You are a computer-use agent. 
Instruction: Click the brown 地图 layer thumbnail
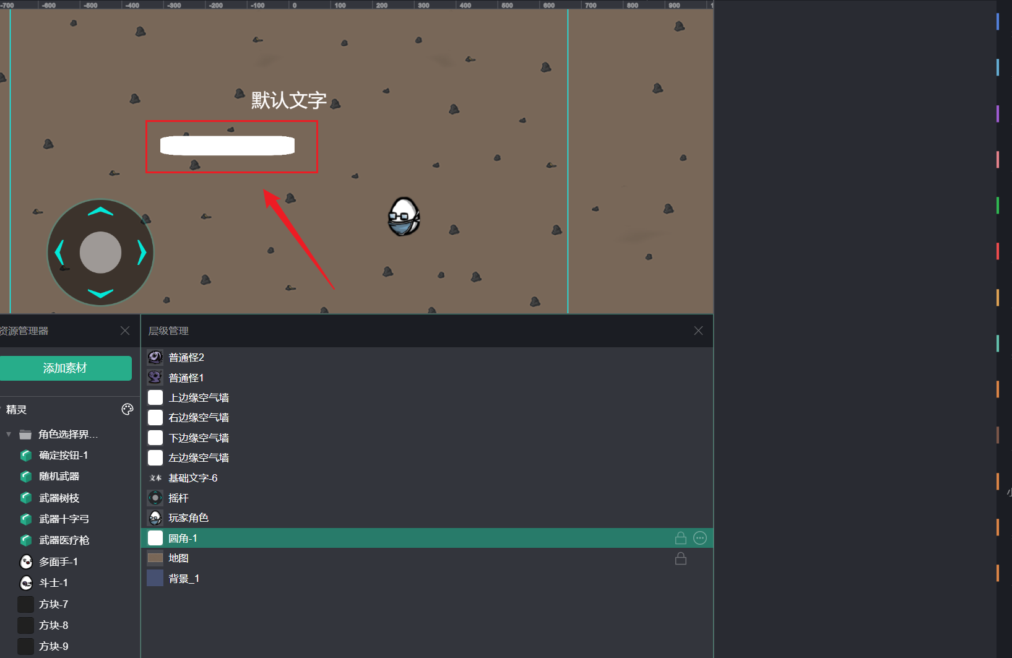(155, 558)
